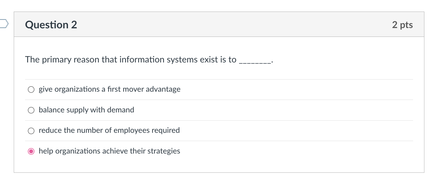Click the "balance supply with demand" answer text
The height and width of the screenshot is (184, 436).
[x=86, y=110]
